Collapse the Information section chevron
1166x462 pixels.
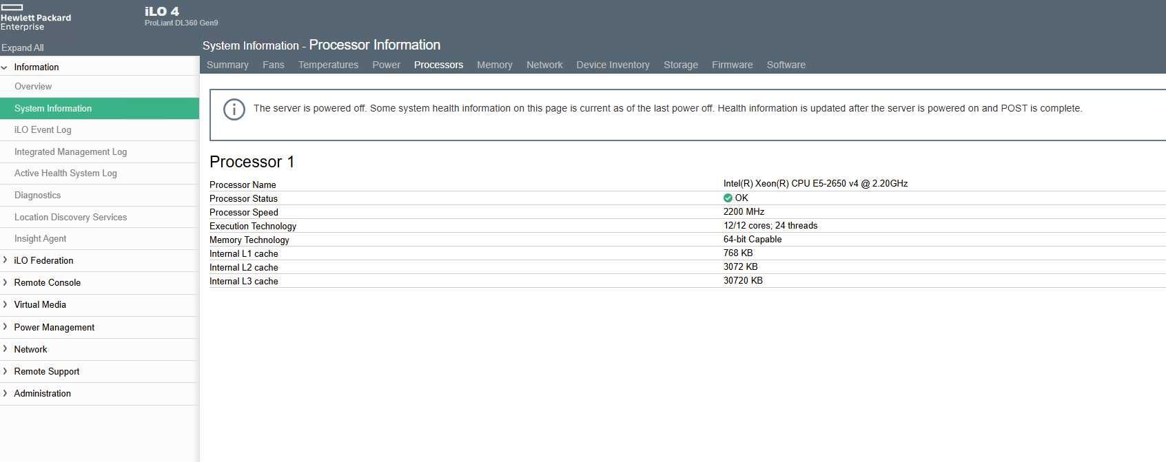point(5,67)
